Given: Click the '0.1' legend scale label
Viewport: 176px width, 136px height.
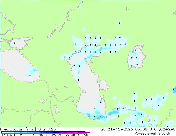Looking at the screenshot, I should click(x=3, y=135).
